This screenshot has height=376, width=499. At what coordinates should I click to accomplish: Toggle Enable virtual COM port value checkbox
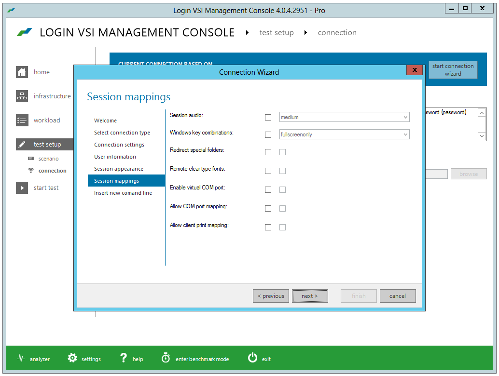tap(283, 190)
